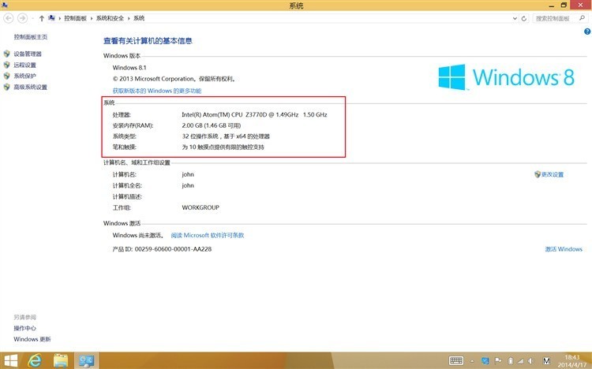Go up one level with Up arrow
Image resolution: width=592 pixels, height=369 pixels.
[42, 18]
